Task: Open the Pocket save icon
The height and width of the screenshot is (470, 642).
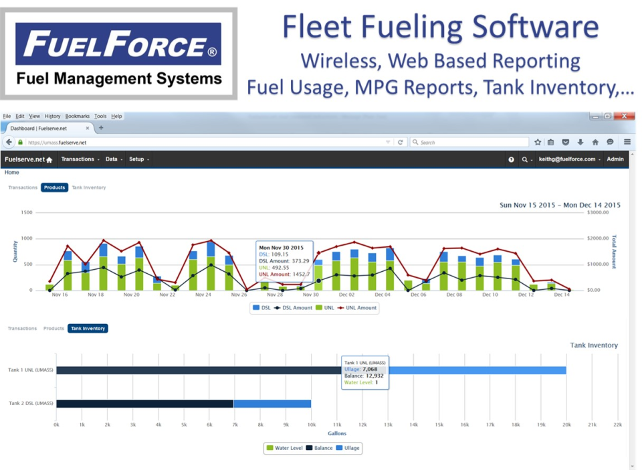Action: (566, 142)
